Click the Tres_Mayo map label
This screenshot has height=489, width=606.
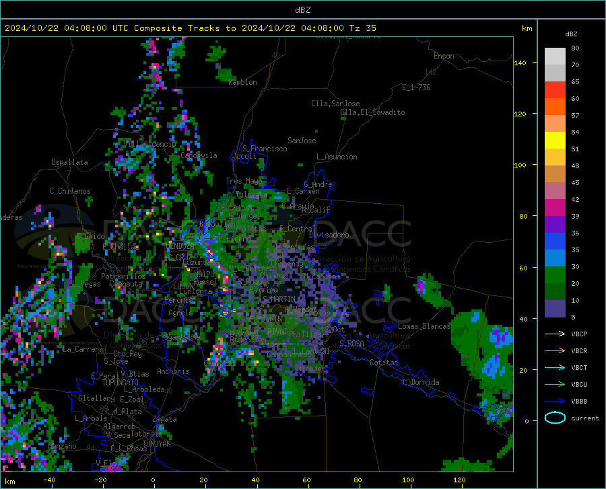click(244, 181)
